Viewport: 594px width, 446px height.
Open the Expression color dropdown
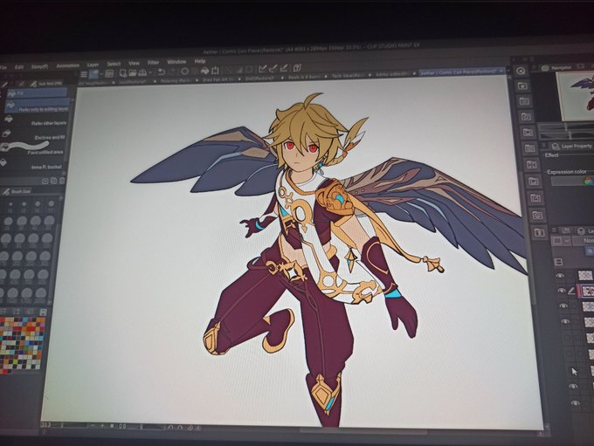tap(572, 181)
